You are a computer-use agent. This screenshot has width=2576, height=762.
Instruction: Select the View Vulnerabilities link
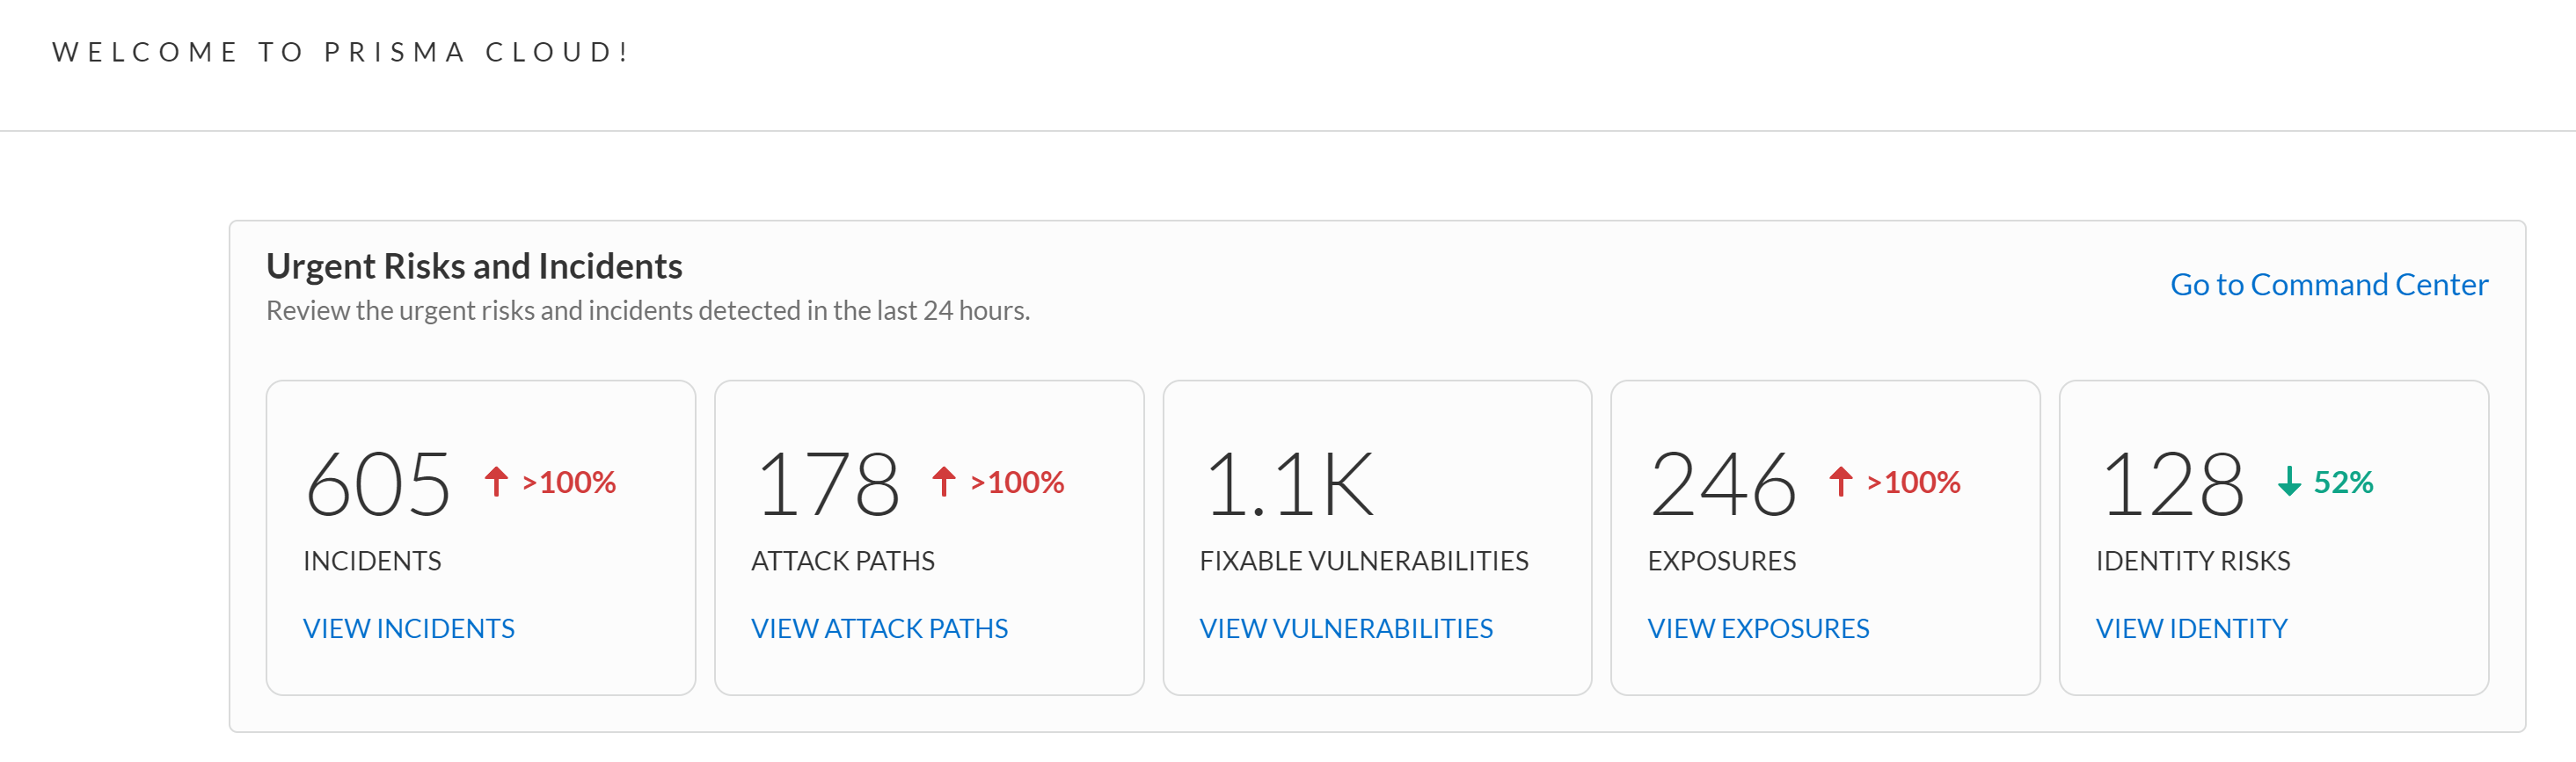point(1345,628)
